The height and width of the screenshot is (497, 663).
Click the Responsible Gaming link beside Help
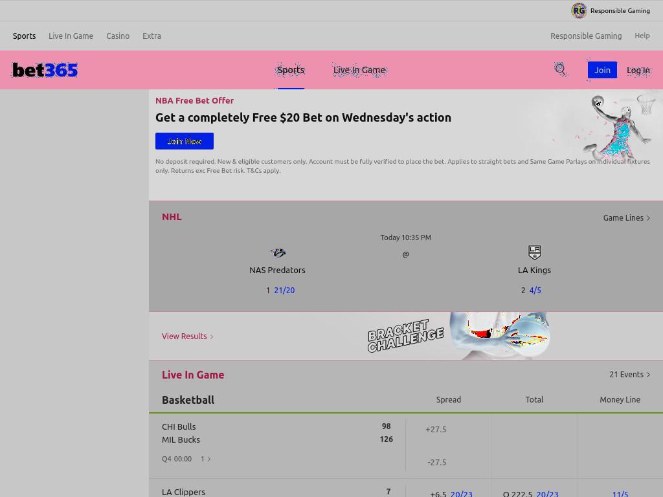[585, 36]
